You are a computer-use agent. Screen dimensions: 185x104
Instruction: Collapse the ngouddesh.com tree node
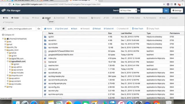click(8, 61)
